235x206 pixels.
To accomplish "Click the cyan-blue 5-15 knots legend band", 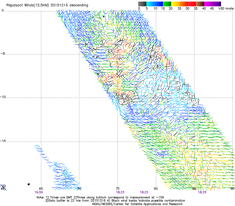I will (155, 4).
